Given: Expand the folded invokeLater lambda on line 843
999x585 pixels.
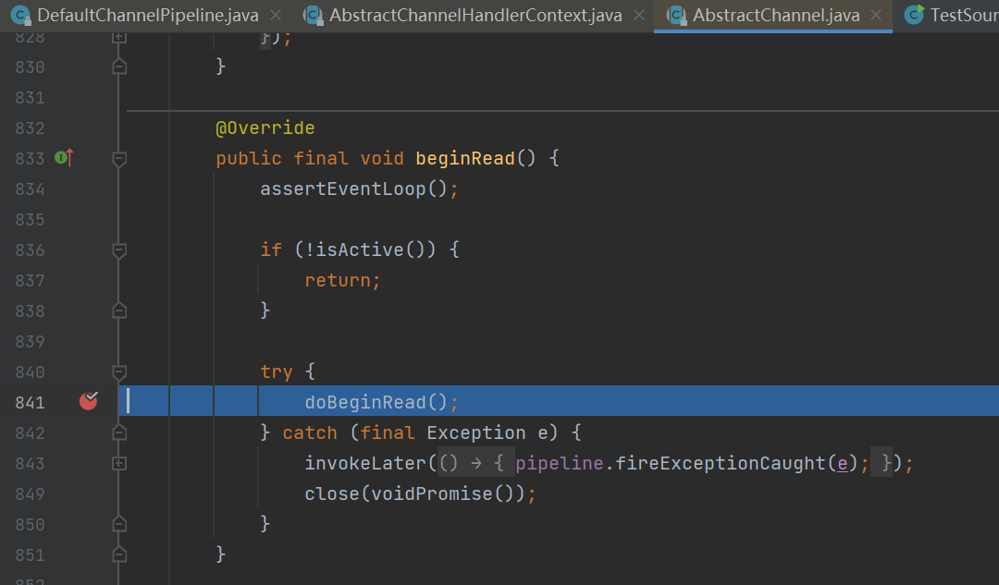Looking at the screenshot, I should point(118,462).
